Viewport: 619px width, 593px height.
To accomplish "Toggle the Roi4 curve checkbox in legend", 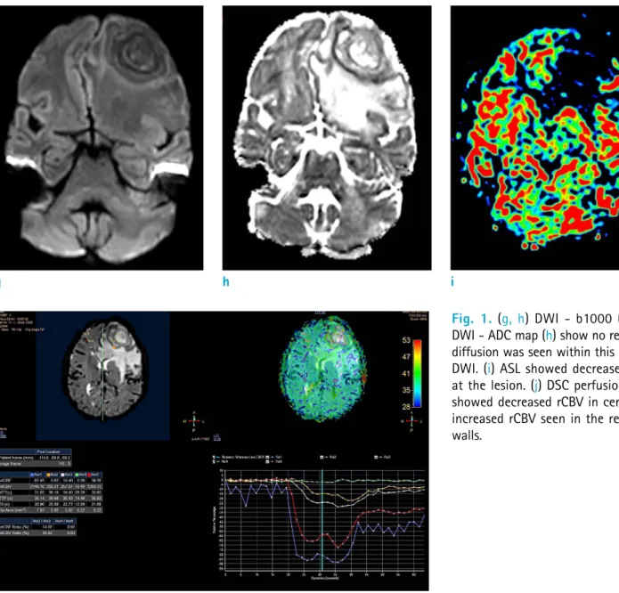I will pyautogui.click(x=214, y=461).
